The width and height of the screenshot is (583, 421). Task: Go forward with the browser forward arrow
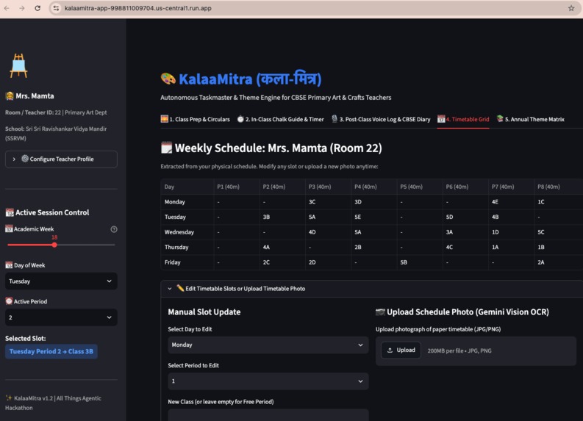coord(22,8)
